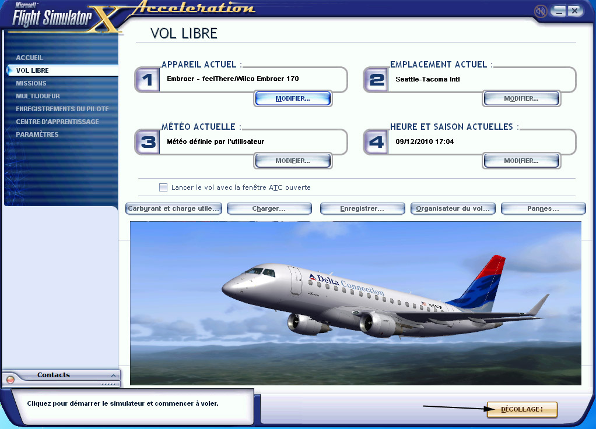Open Multijoueur from the sidebar

[38, 96]
